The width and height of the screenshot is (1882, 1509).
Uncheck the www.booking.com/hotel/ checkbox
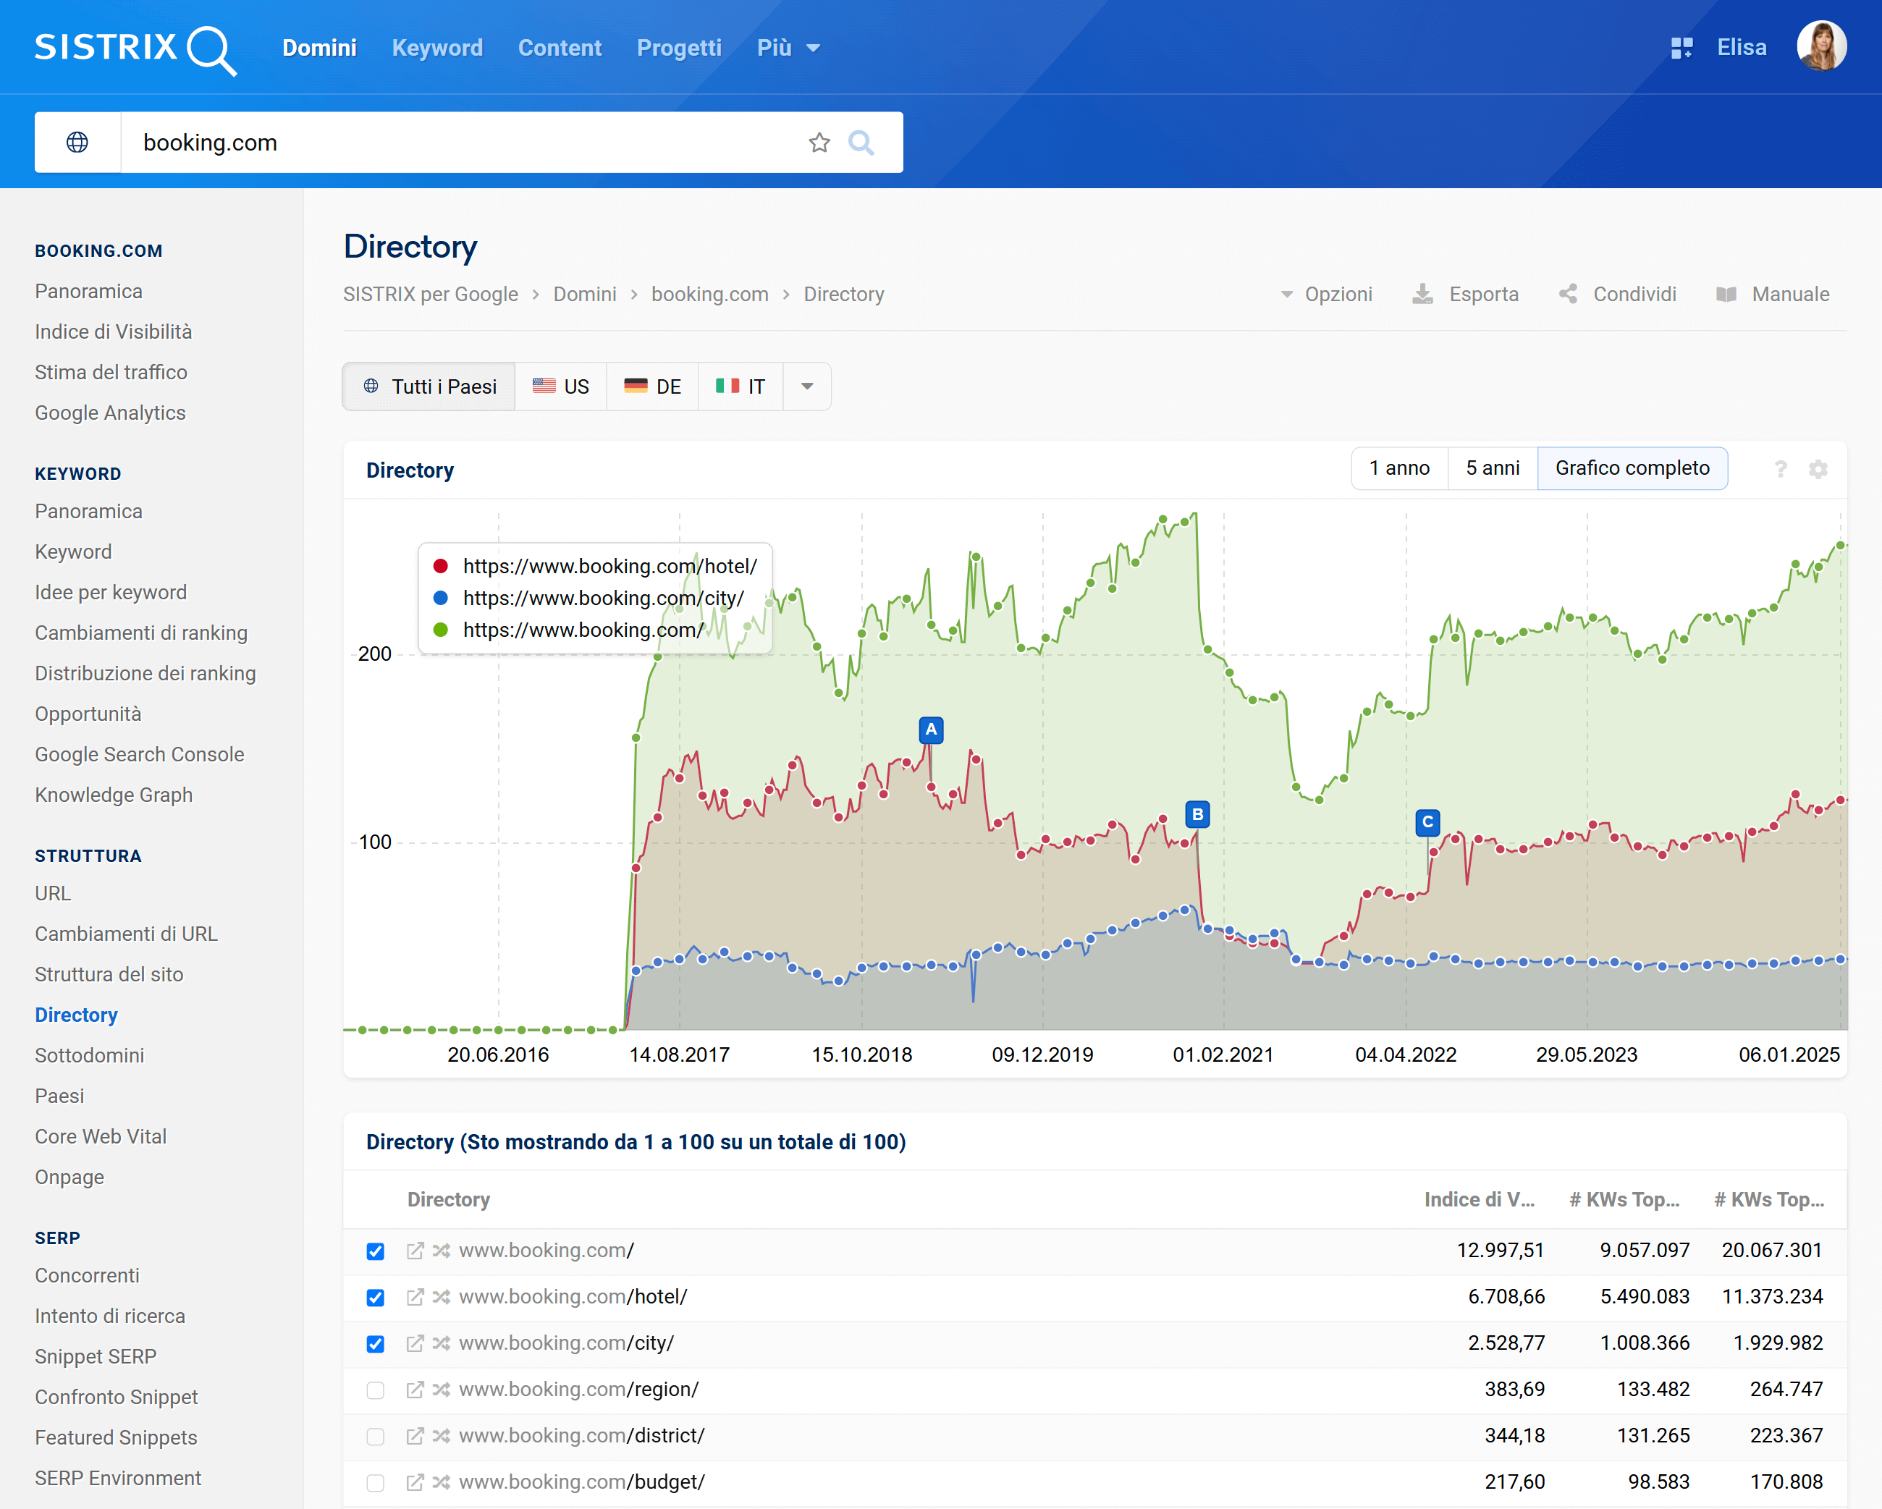click(376, 1298)
